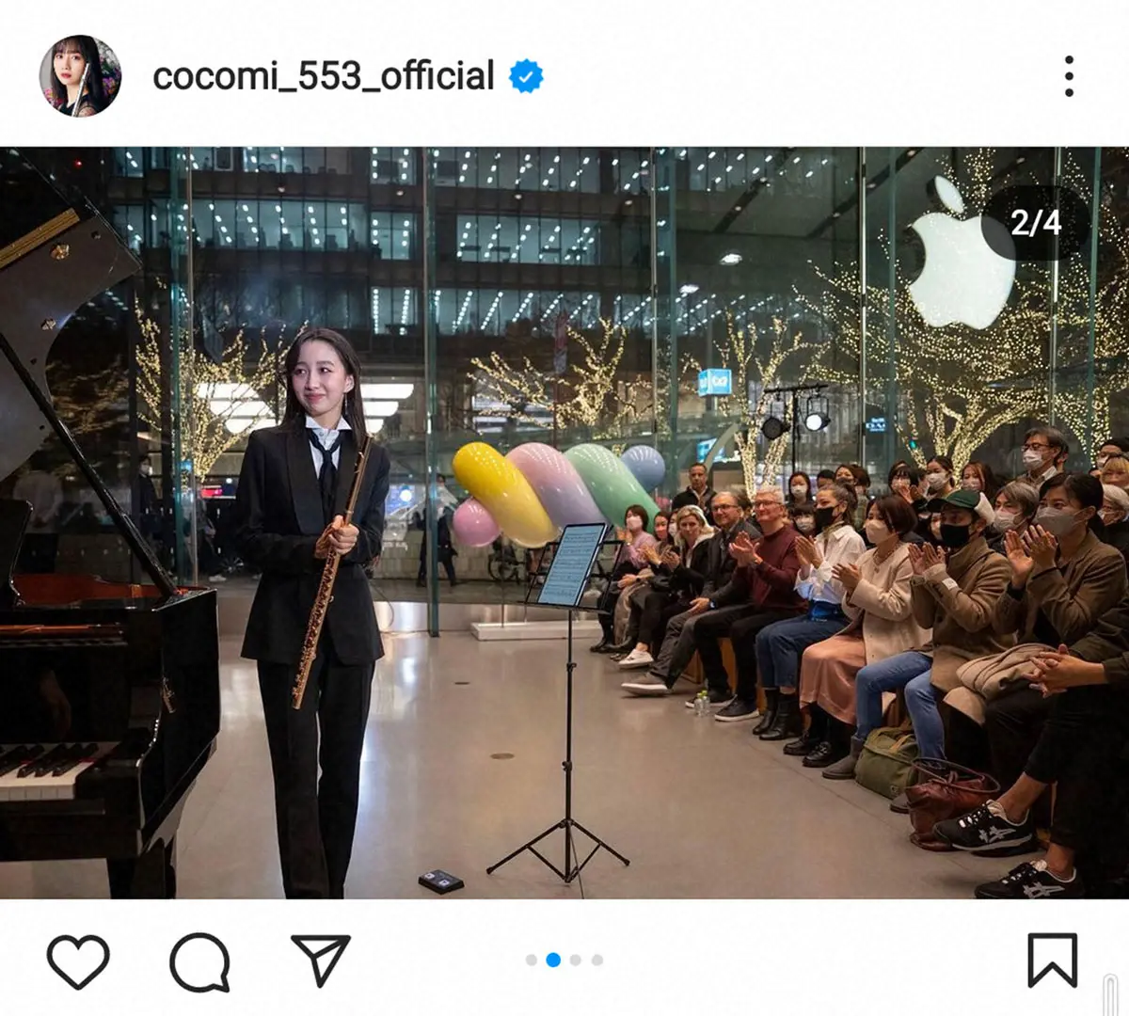View the blue verified badge
This screenshot has height=1016, width=1129.
[526, 76]
